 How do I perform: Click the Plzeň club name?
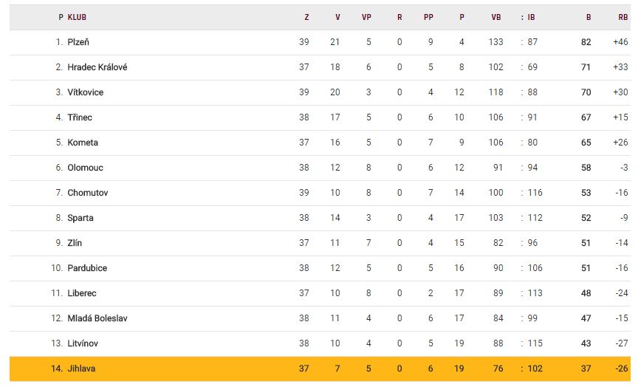pos(78,42)
